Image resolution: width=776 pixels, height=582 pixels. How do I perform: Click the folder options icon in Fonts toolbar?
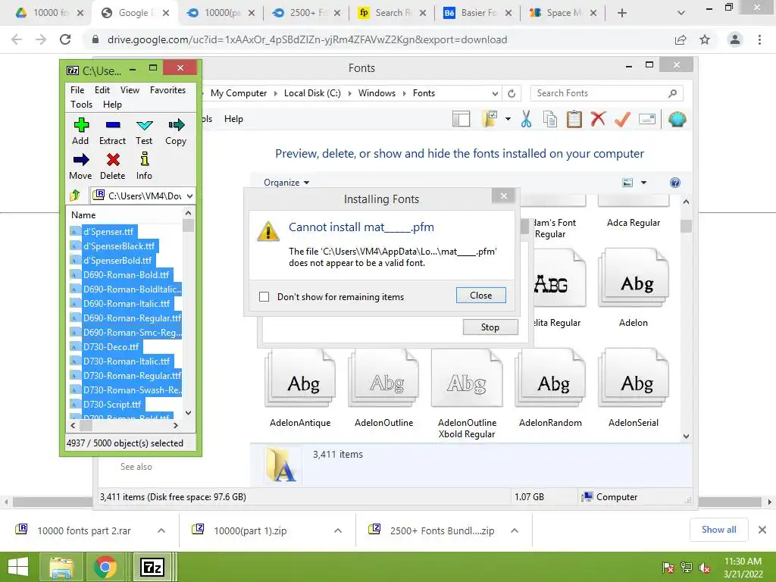click(490, 119)
